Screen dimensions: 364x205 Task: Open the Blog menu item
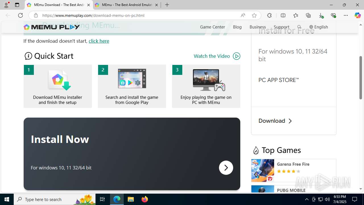point(237,27)
